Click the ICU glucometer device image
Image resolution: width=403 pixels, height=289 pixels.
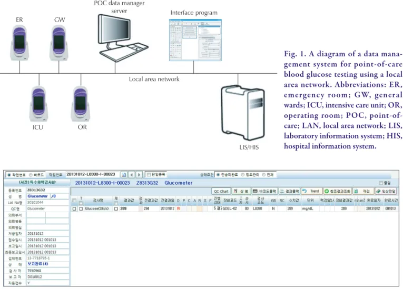pos(39,104)
